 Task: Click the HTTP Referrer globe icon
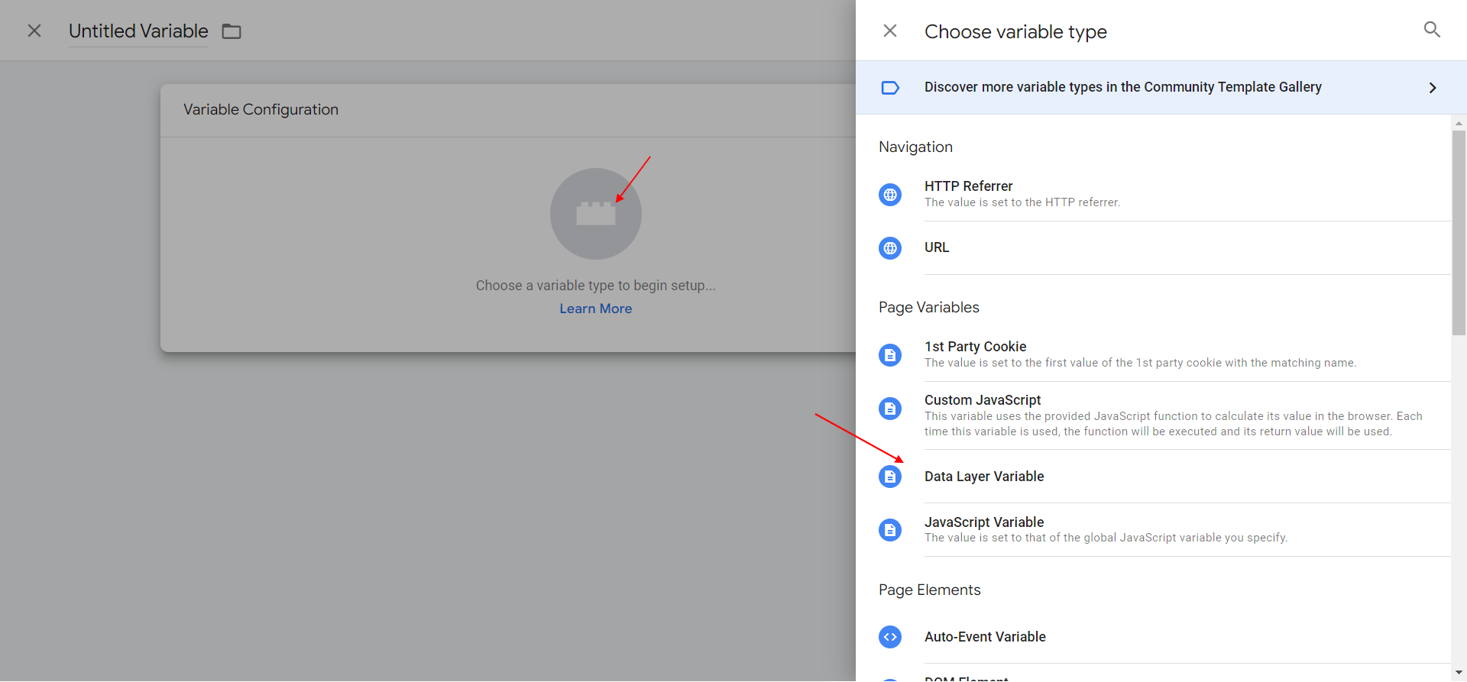point(890,195)
